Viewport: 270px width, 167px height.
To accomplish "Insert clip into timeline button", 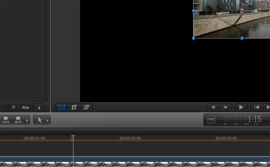I will 6,120.
